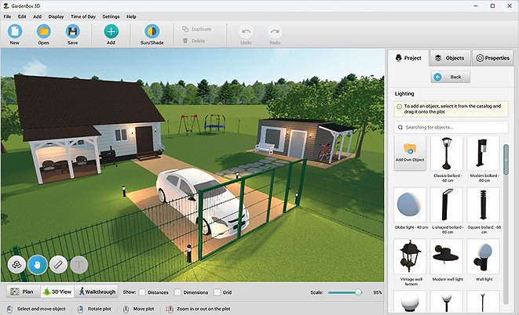Switch to Walkthrough mode
519x315 pixels.
tap(97, 291)
